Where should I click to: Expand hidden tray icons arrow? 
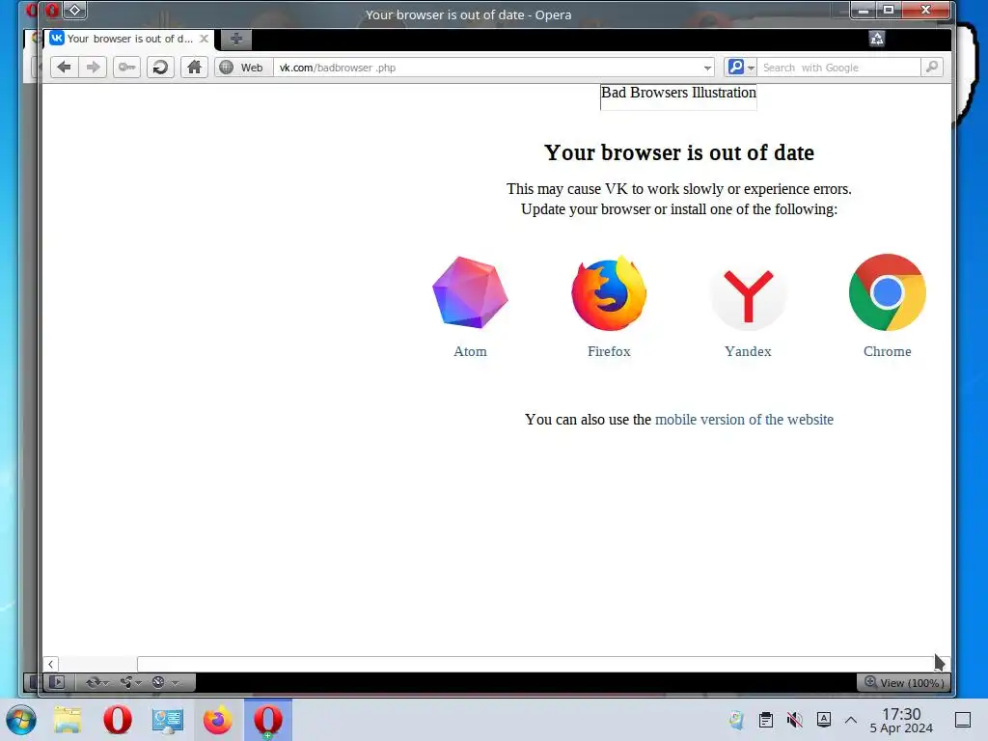click(851, 720)
